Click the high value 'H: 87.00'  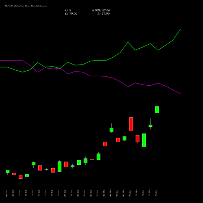click(104, 11)
